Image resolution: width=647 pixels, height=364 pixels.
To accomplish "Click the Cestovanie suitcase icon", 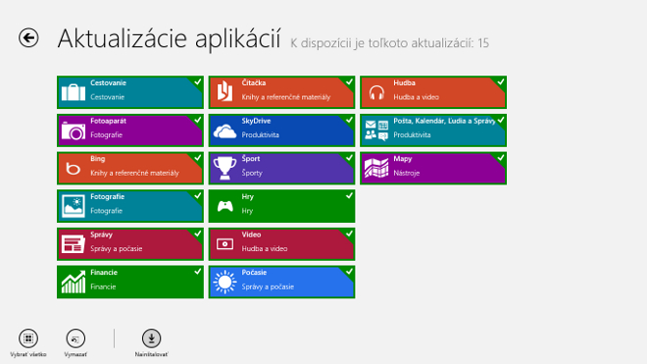I will [x=74, y=92].
